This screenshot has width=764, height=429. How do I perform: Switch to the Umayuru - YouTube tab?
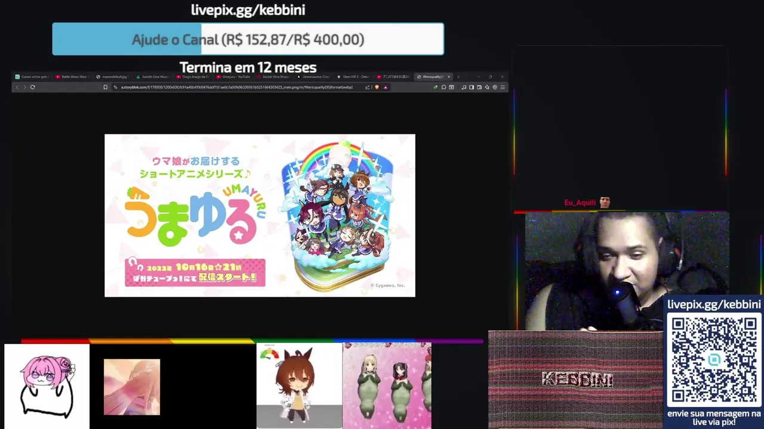pos(234,77)
